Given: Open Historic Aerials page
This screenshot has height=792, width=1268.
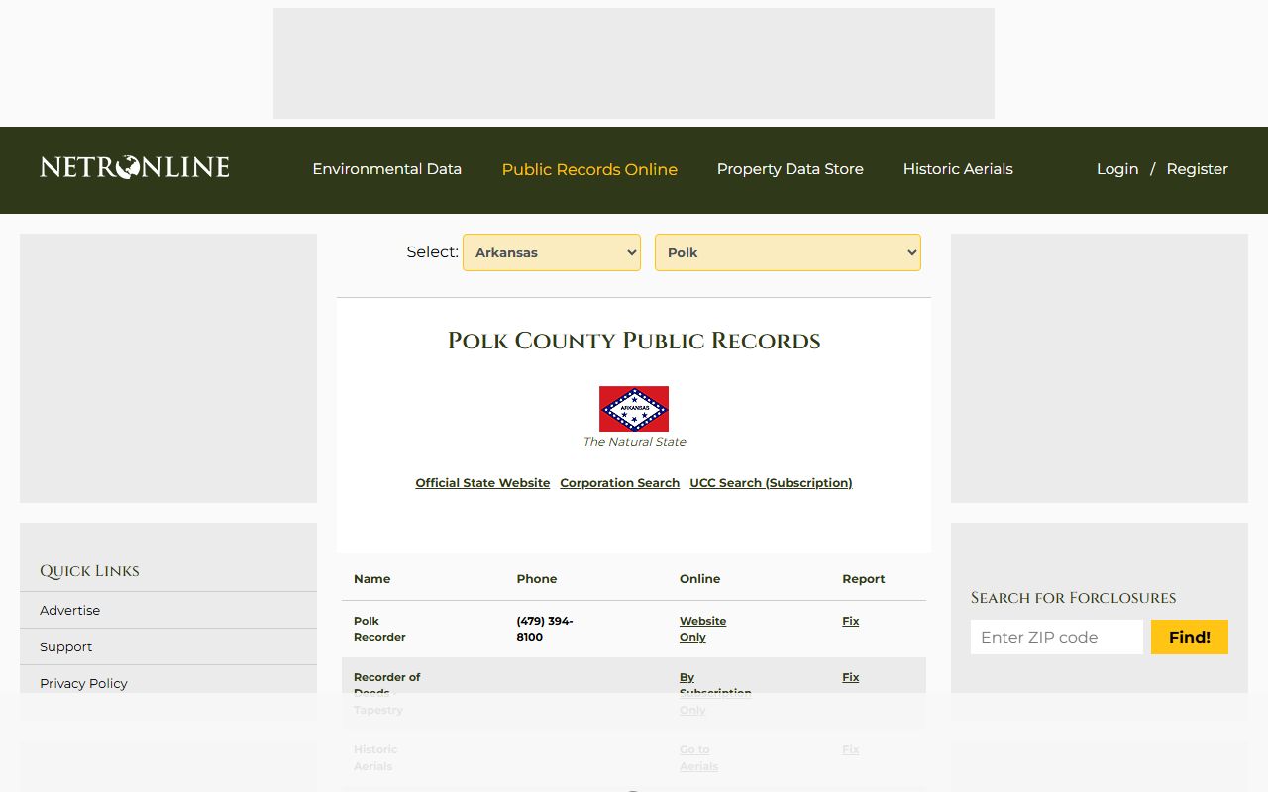Looking at the screenshot, I should (x=958, y=169).
